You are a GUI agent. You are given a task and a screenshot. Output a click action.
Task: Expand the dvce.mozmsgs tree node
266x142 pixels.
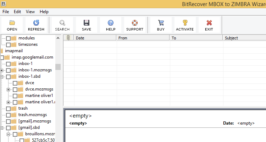(x=8, y=89)
